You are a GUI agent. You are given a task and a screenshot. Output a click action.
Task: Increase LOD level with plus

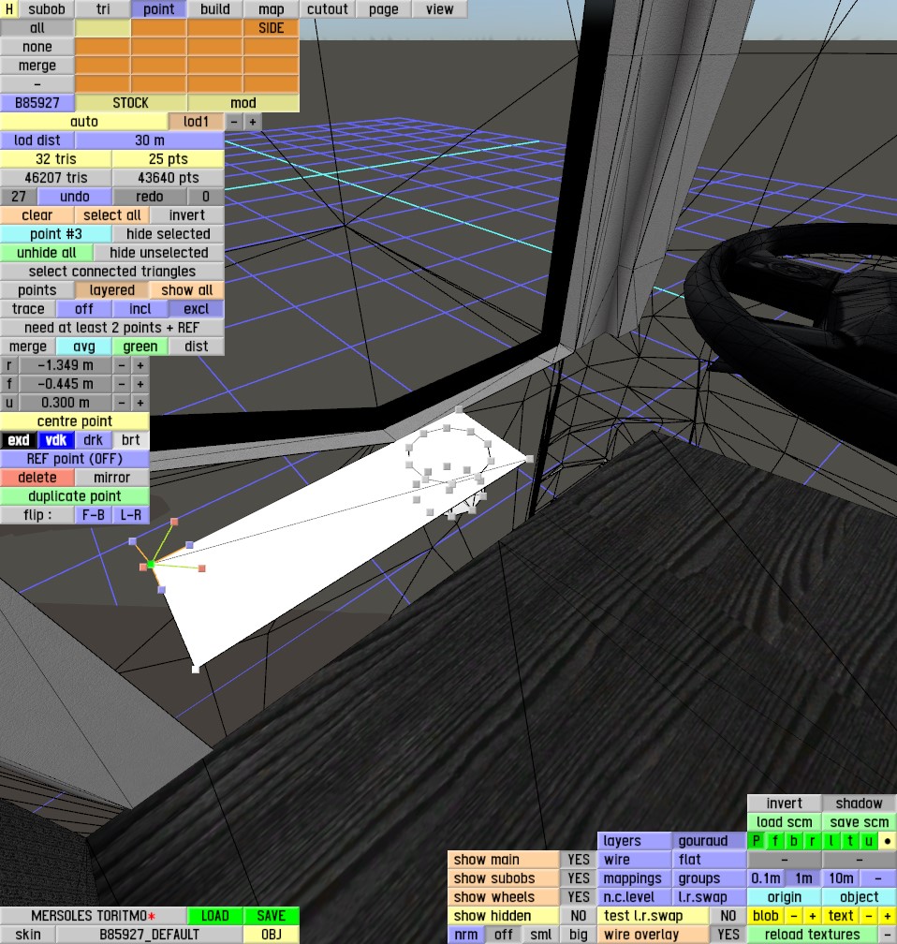[x=252, y=122]
